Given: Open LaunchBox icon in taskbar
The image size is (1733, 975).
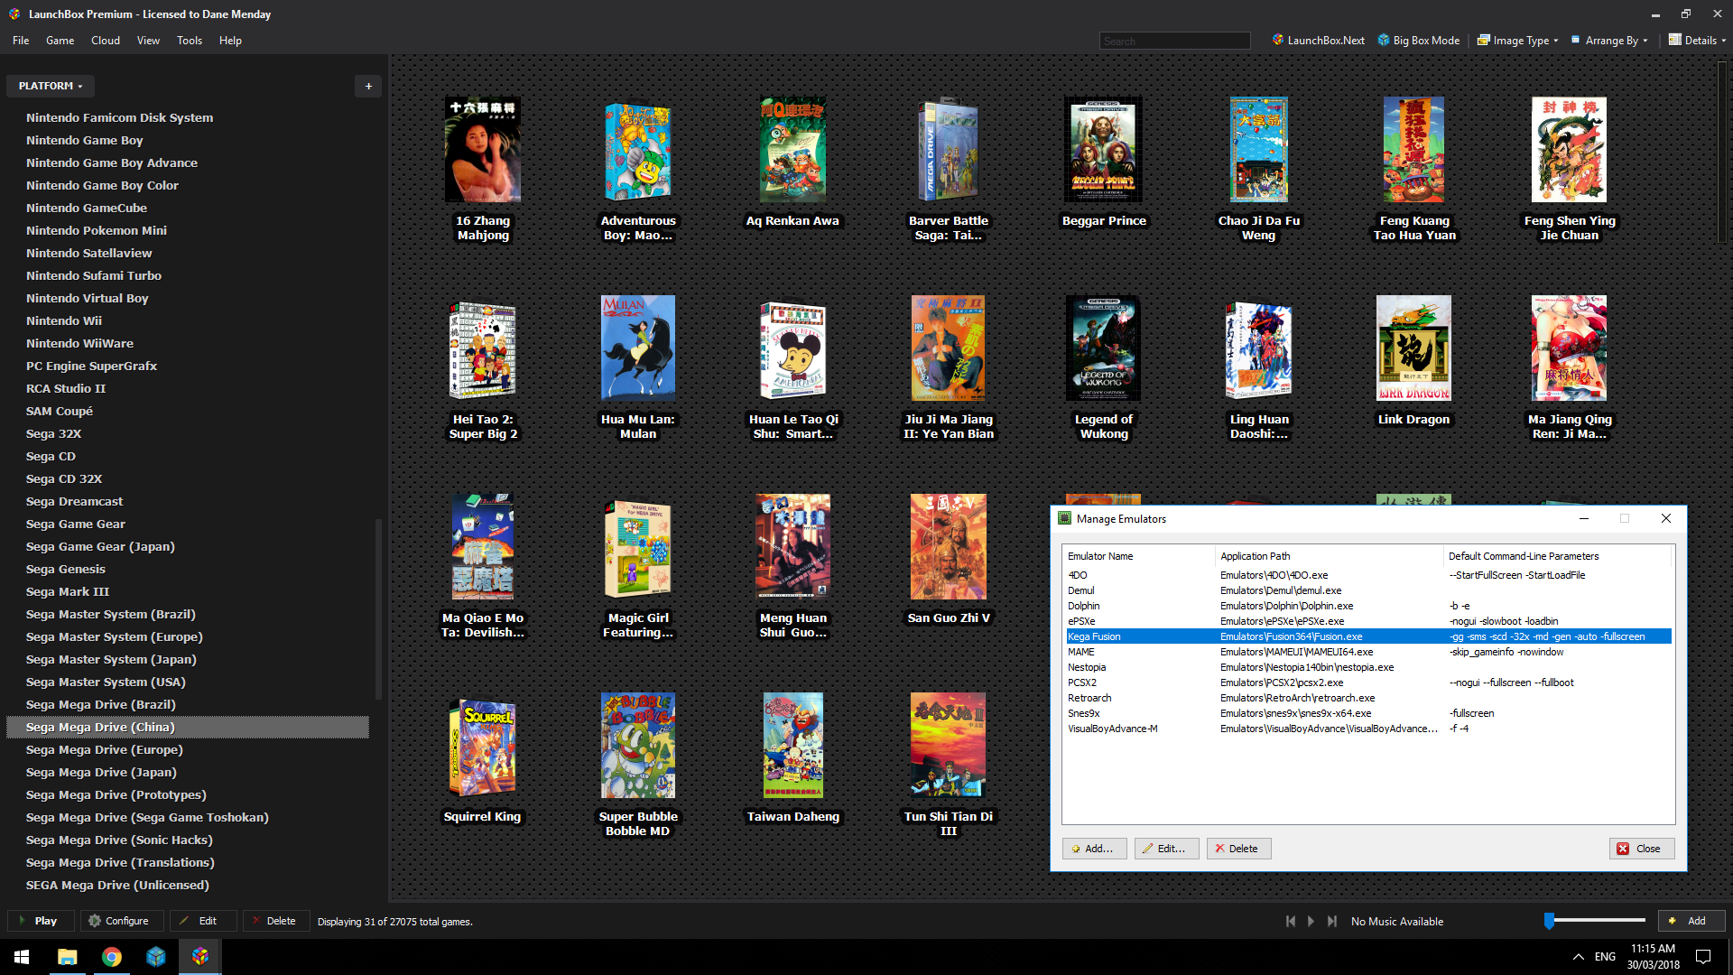Looking at the screenshot, I should click(x=199, y=957).
